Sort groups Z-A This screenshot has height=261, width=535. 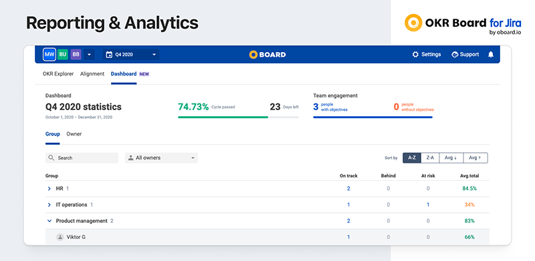pyautogui.click(x=430, y=158)
